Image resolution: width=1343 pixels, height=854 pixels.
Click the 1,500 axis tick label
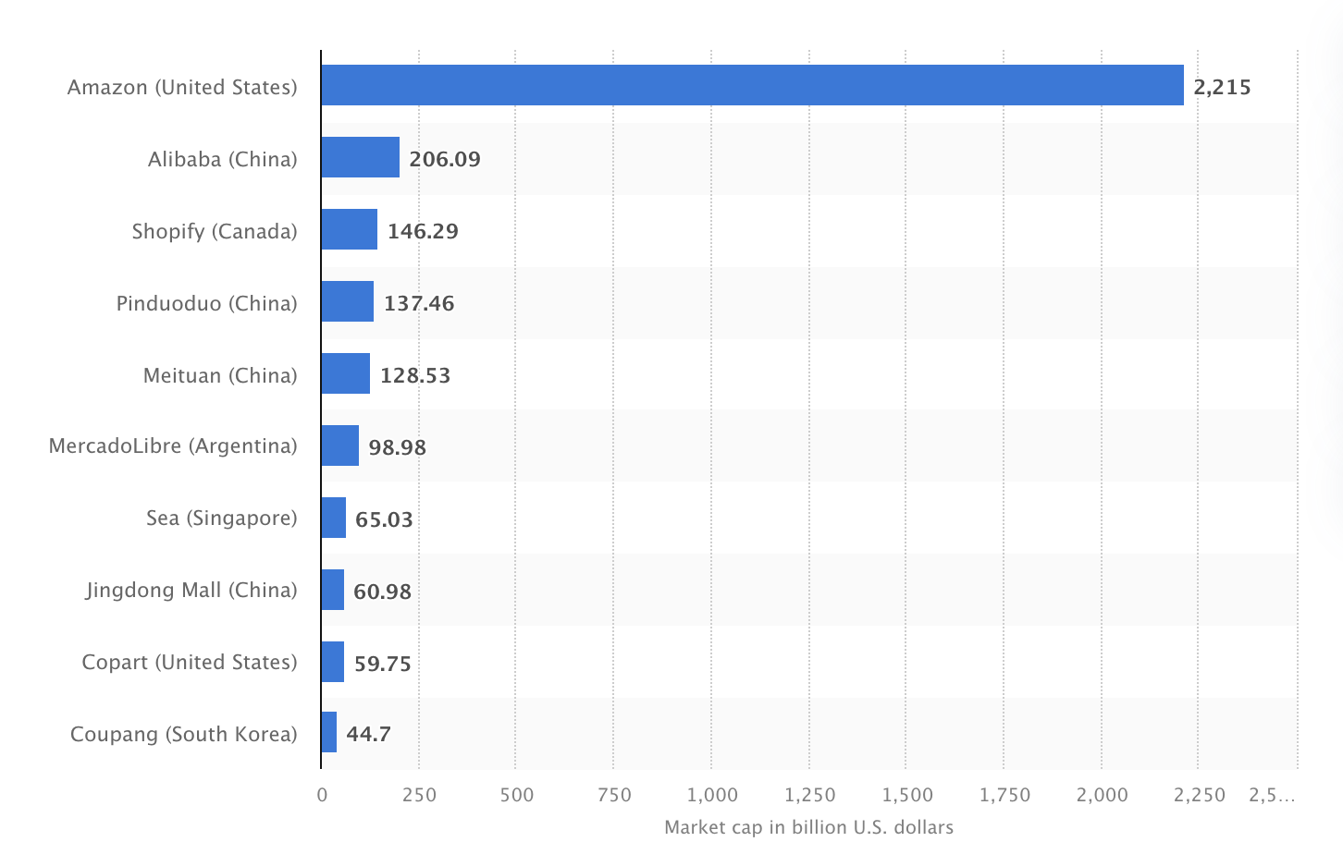coord(907,795)
